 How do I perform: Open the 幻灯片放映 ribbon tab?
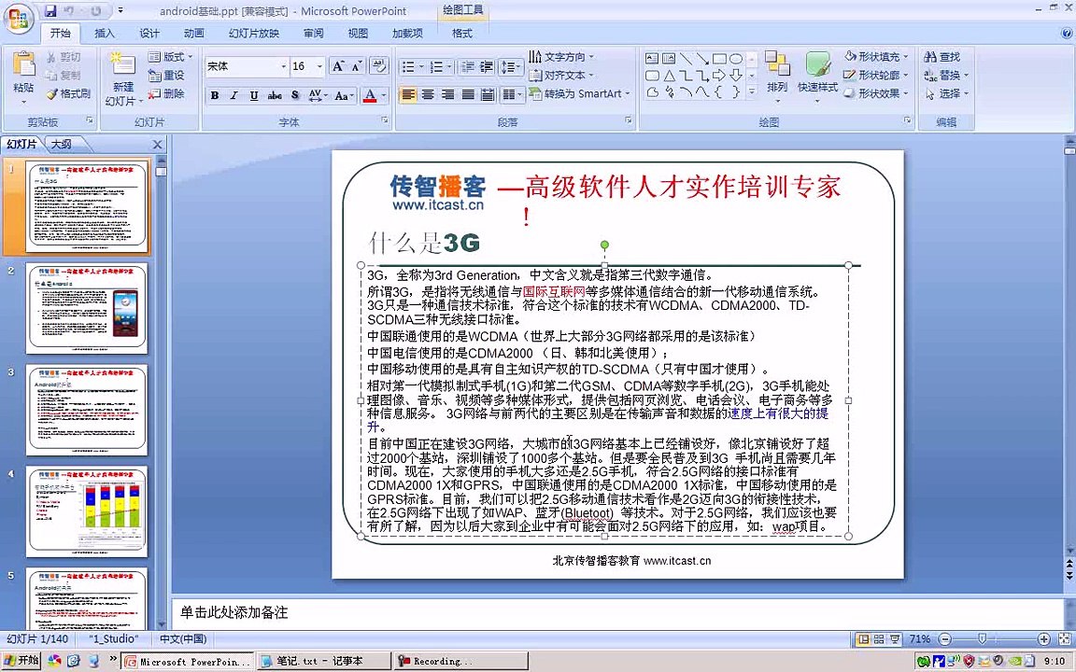(254, 33)
